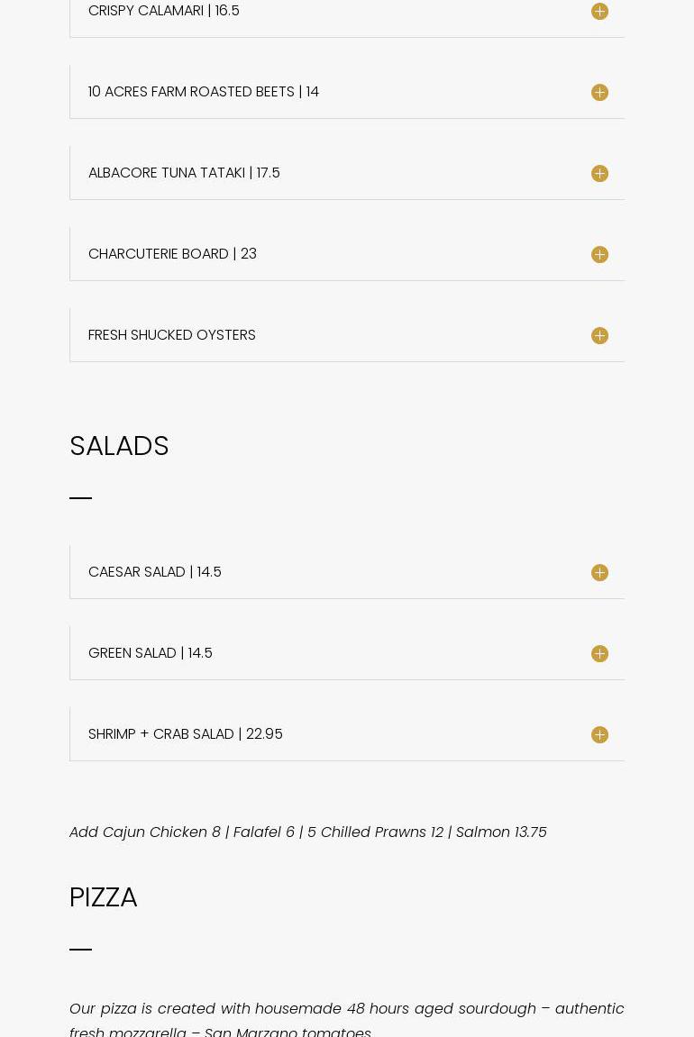The image size is (694, 1037).
Task: Click the plus icon beside Crispy Calamari
Action: pyautogui.click(x=599, y=11)
